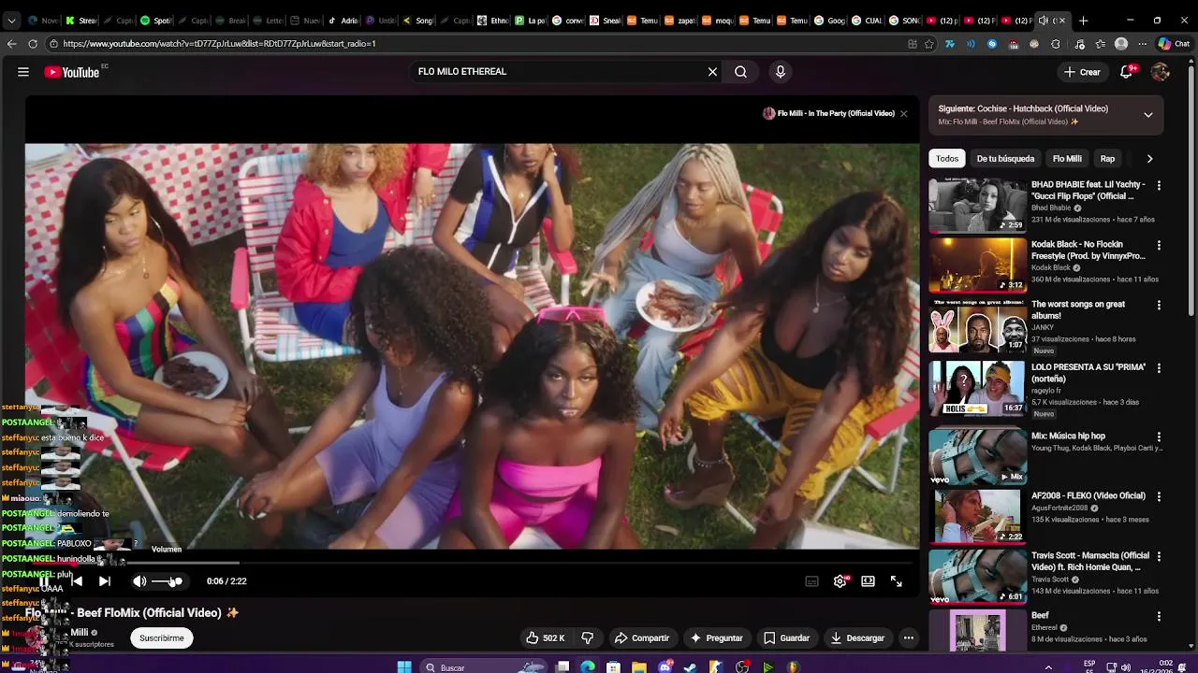This screenshot has width=1198, height=673.
Task: Select the Rap filter chip
Action: [x=1107, y=159]
